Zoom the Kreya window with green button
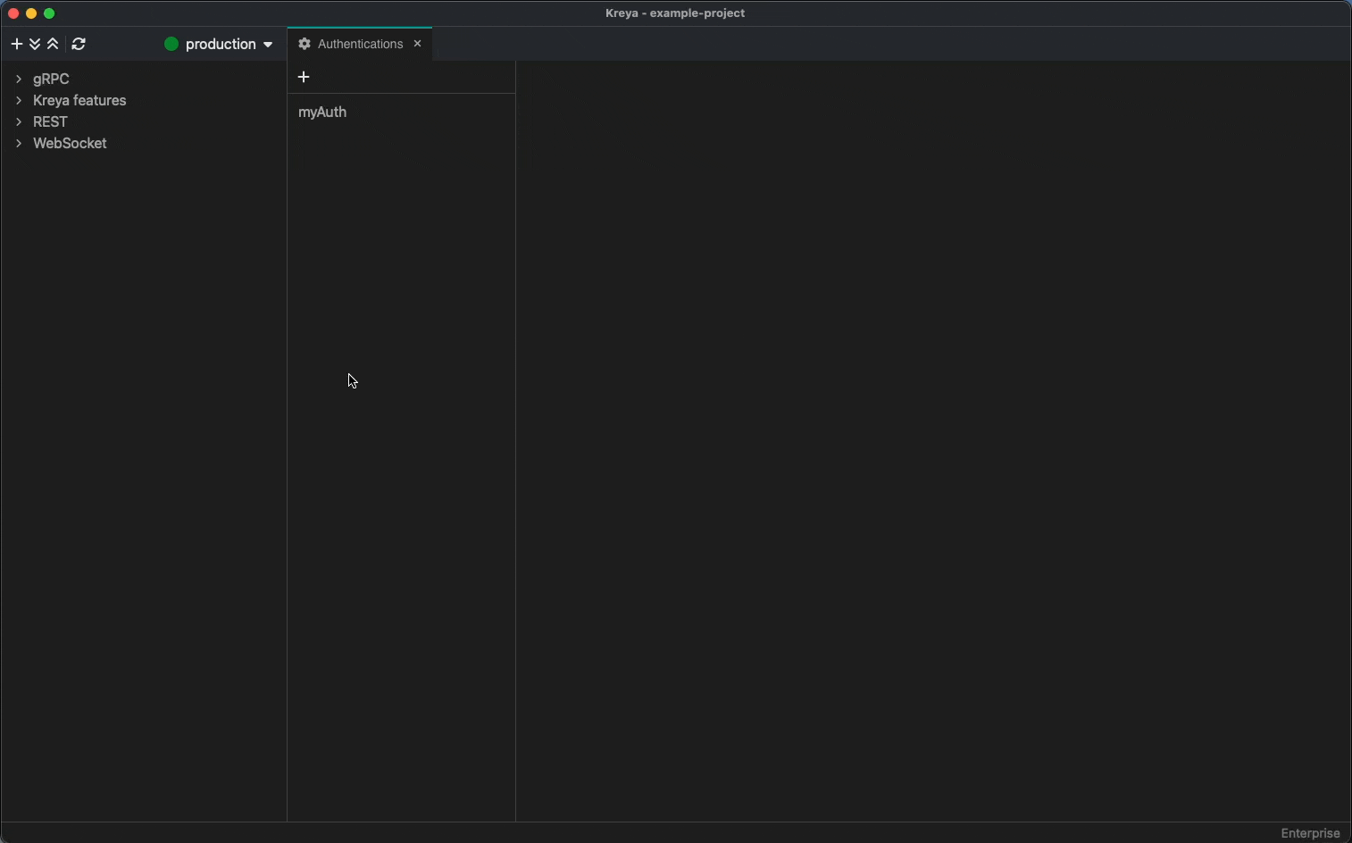Viewport: 1352px width, 843px height. (50, 13)
